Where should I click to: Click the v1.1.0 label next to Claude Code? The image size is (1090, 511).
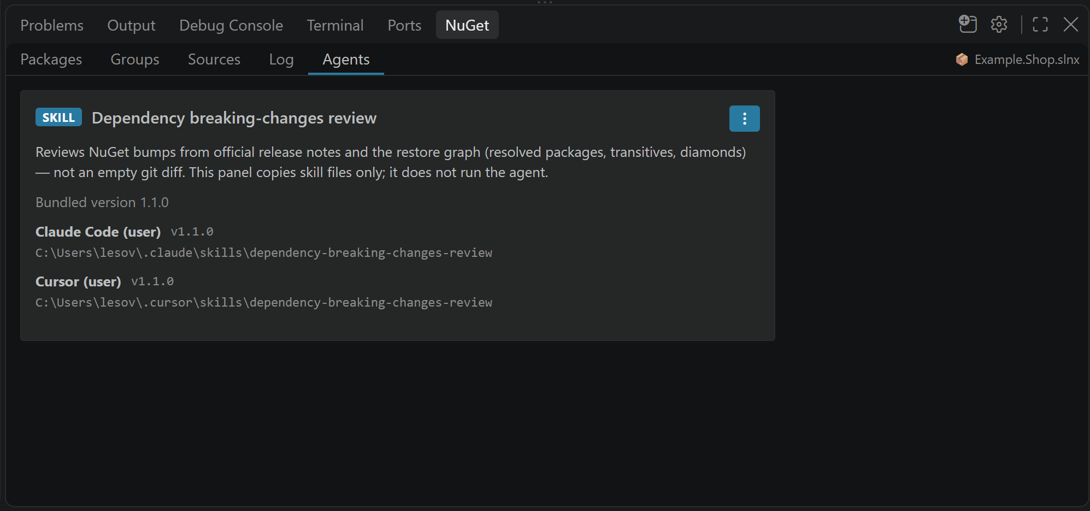192,232
